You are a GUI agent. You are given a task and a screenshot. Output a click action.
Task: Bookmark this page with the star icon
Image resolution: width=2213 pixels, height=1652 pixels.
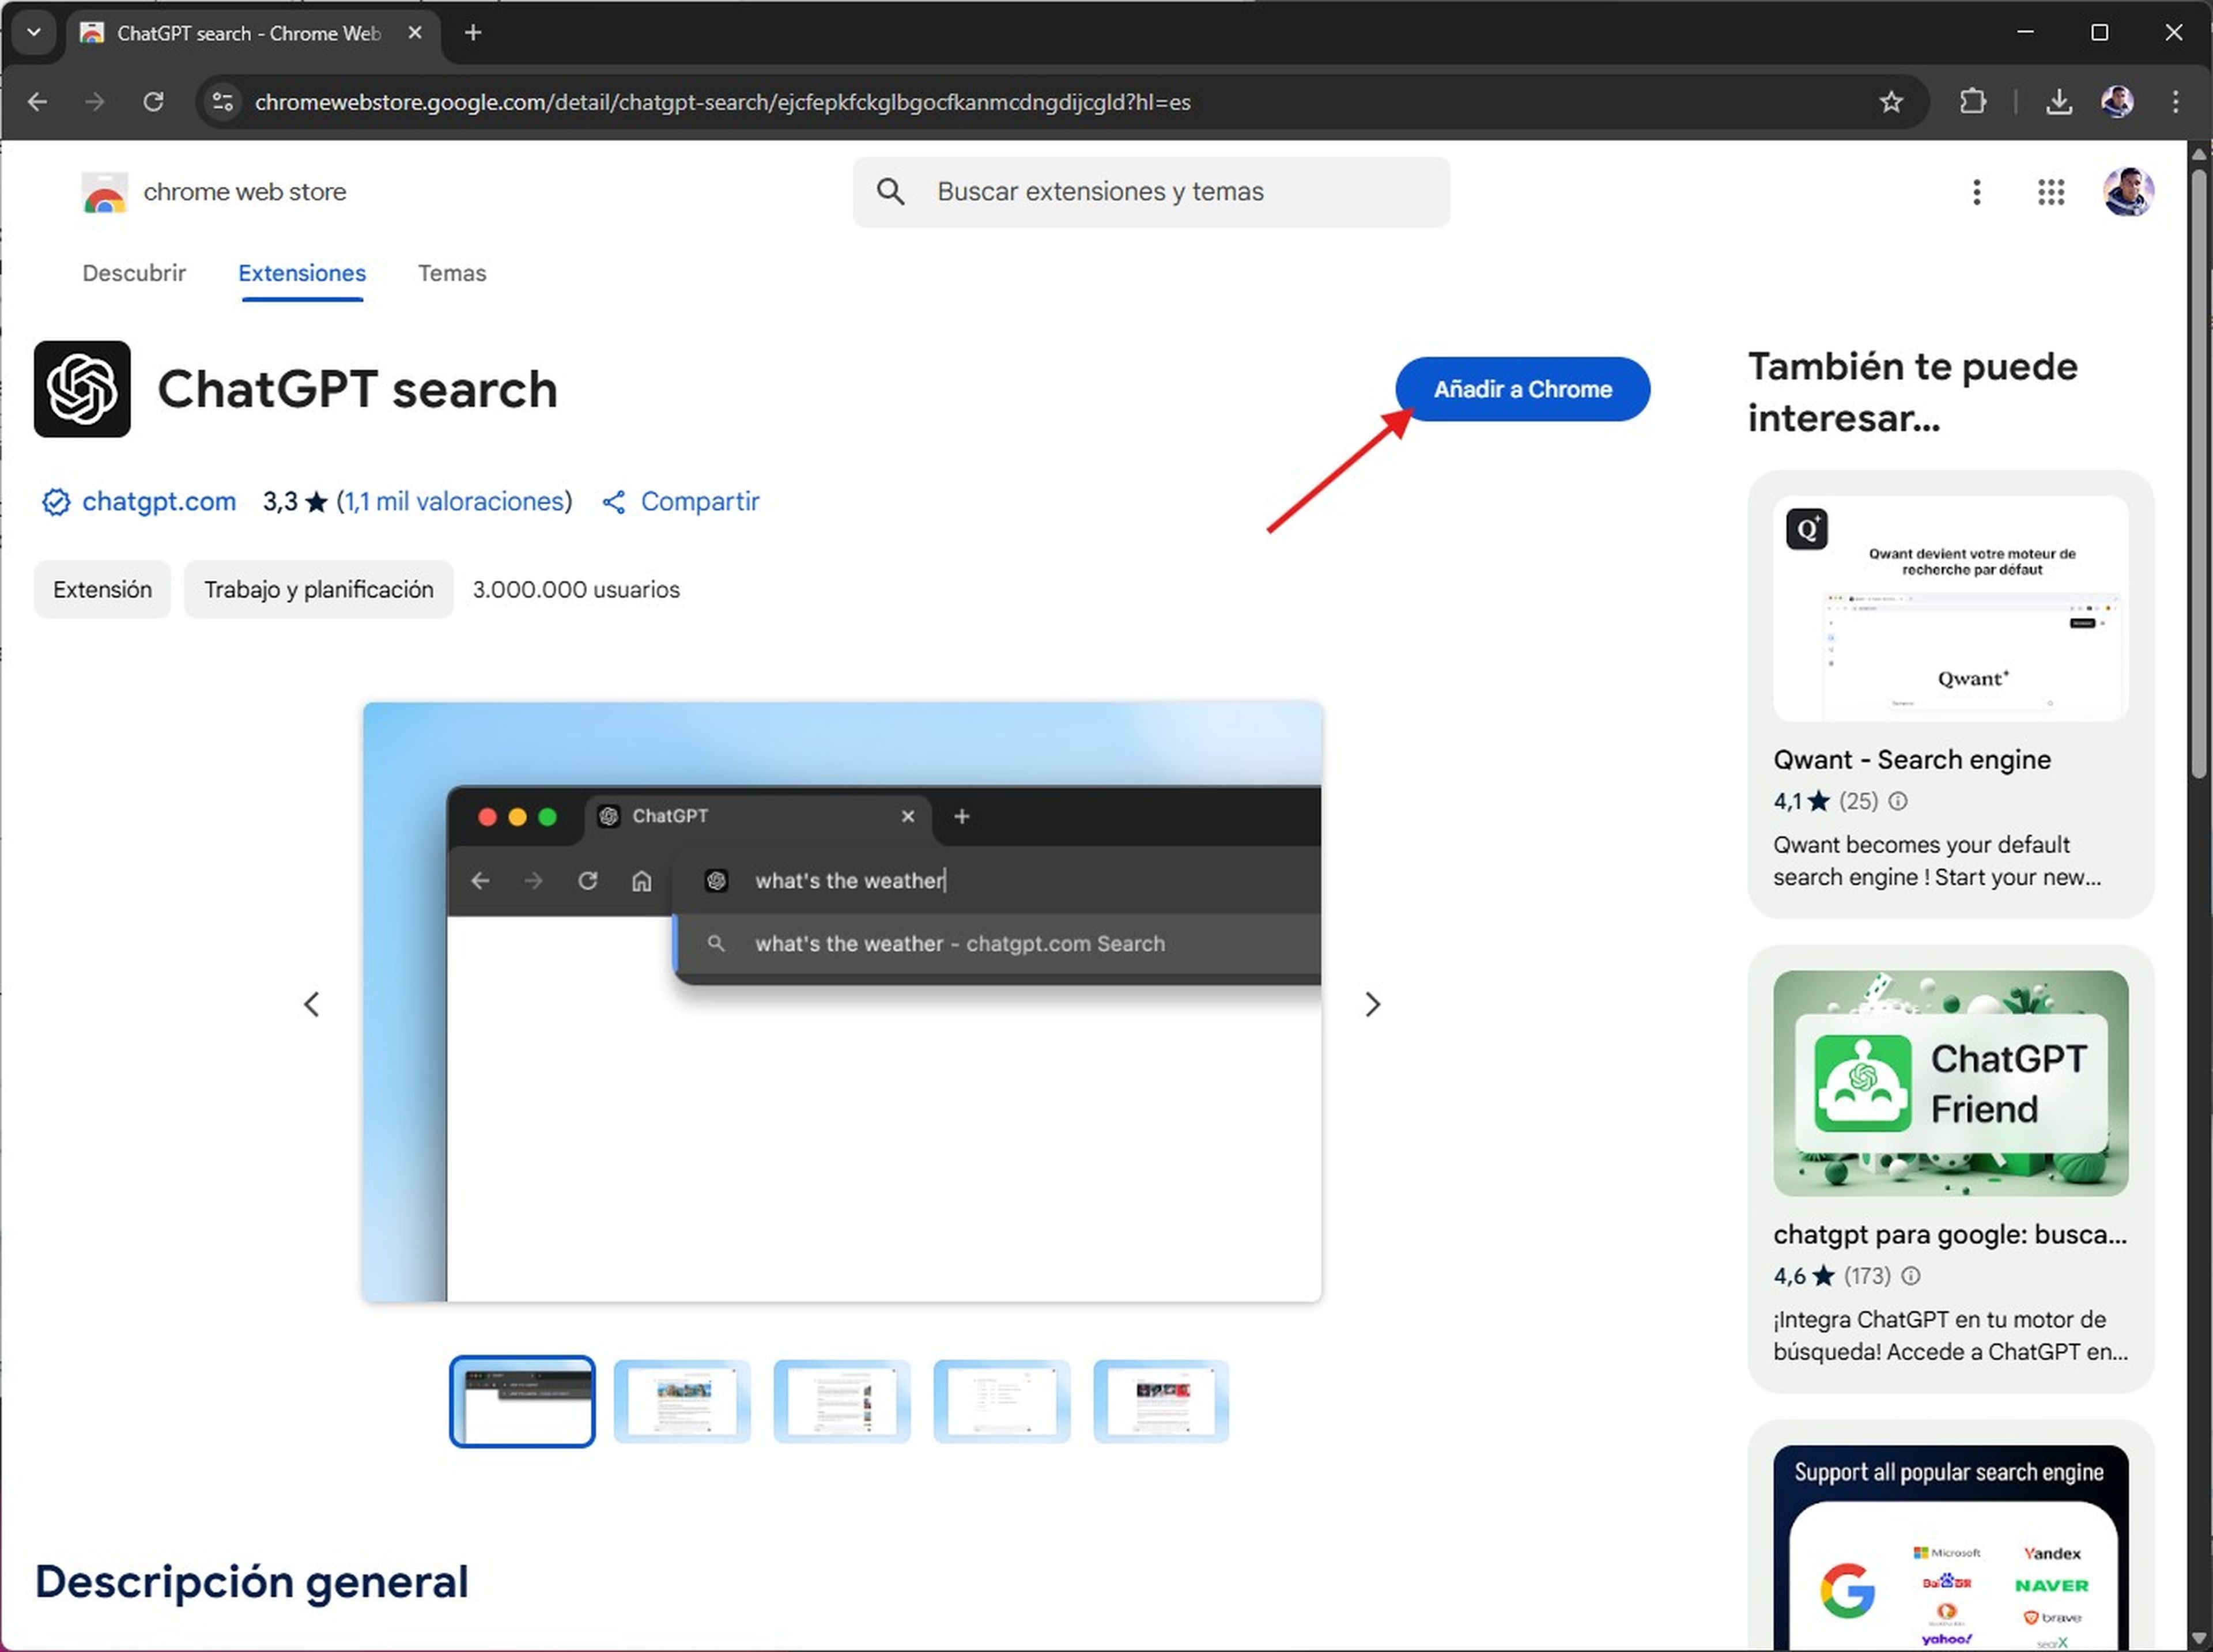[x=1890, y=101]
